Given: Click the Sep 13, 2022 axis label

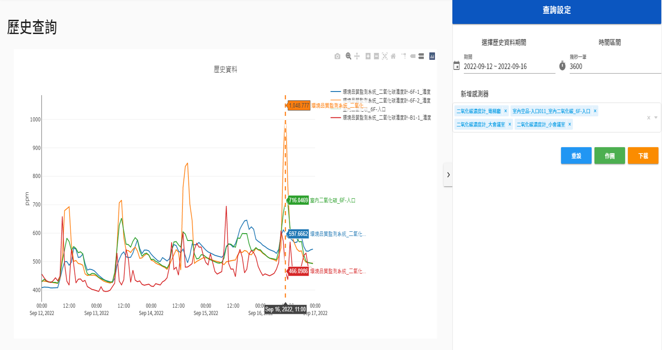Looking at the screenshot, I should click(x=96, y=313).
